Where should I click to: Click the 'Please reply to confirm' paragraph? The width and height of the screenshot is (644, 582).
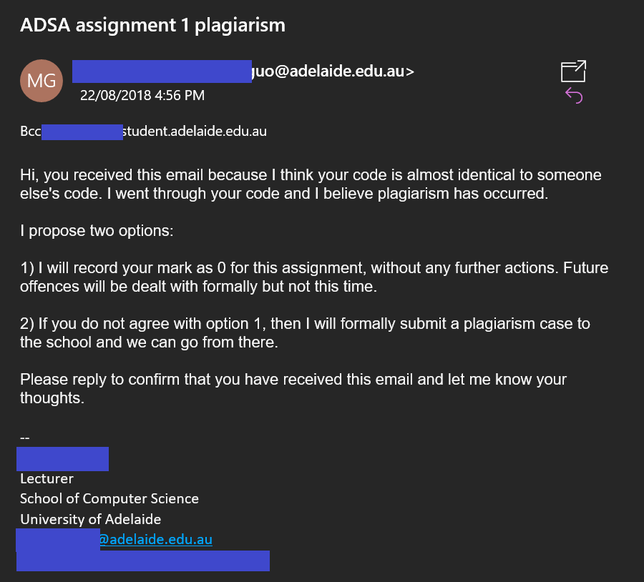click(x=293, y=389)
